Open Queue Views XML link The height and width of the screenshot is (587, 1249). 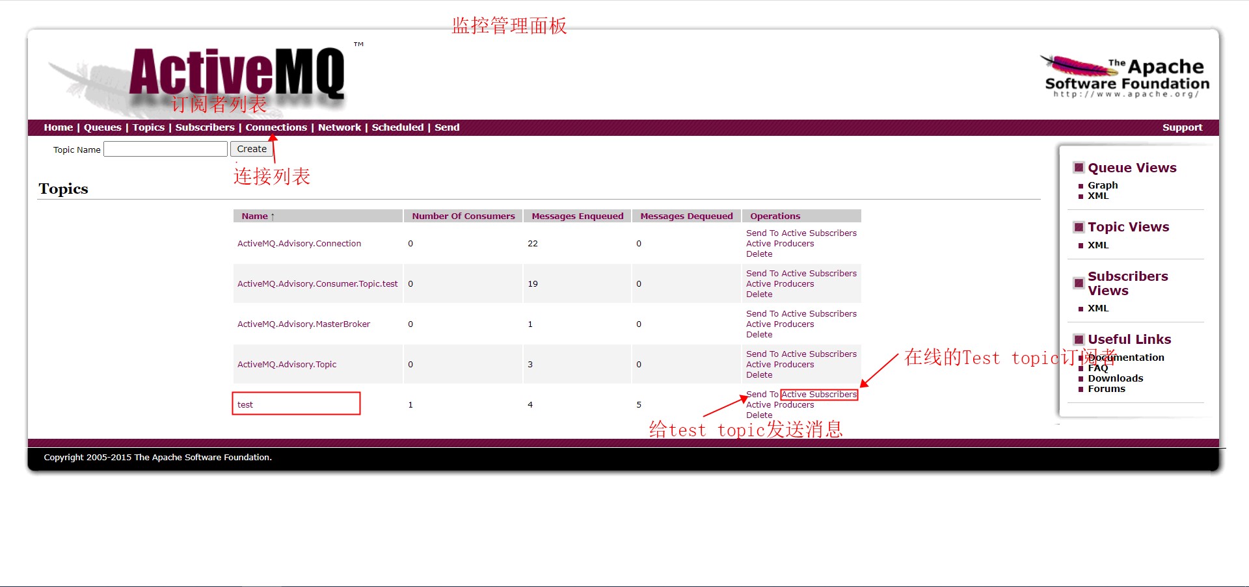coord(1098,196)
